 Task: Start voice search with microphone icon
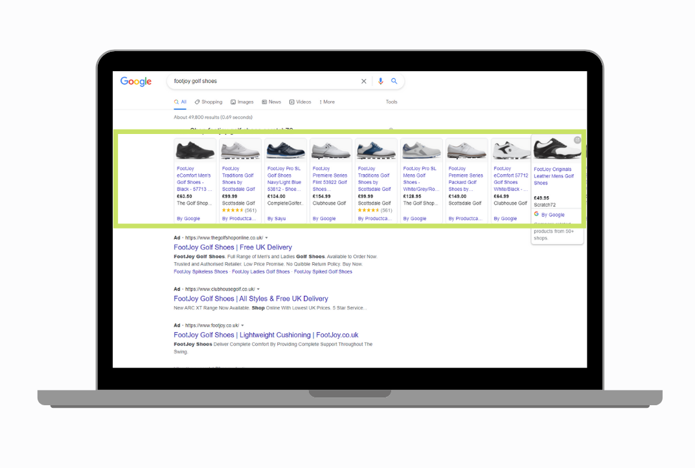380,81
